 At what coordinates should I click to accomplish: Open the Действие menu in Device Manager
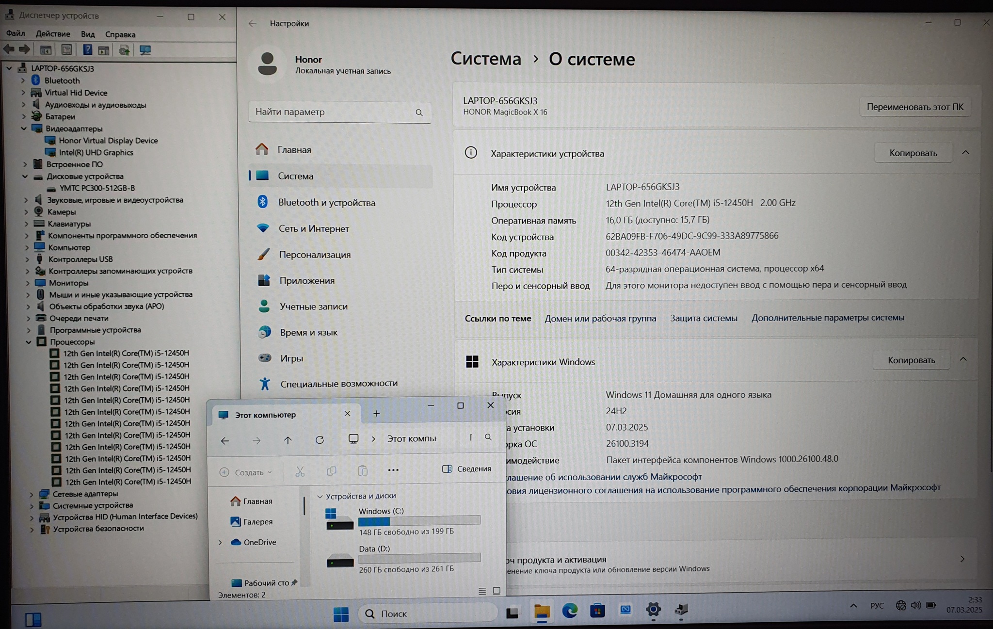click(x=53, y=34)
